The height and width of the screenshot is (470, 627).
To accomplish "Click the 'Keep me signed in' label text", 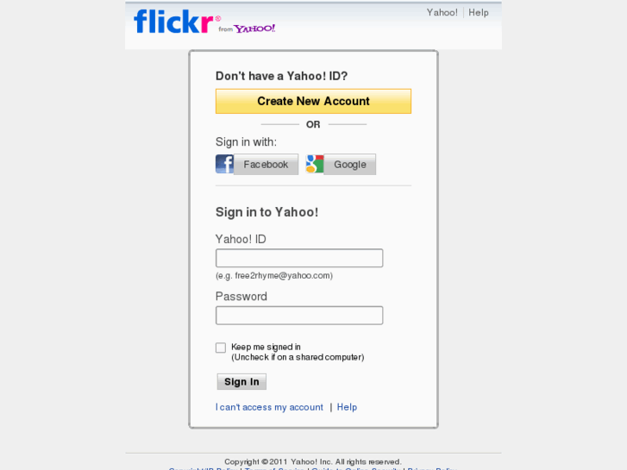I will (x=266, y=347).
